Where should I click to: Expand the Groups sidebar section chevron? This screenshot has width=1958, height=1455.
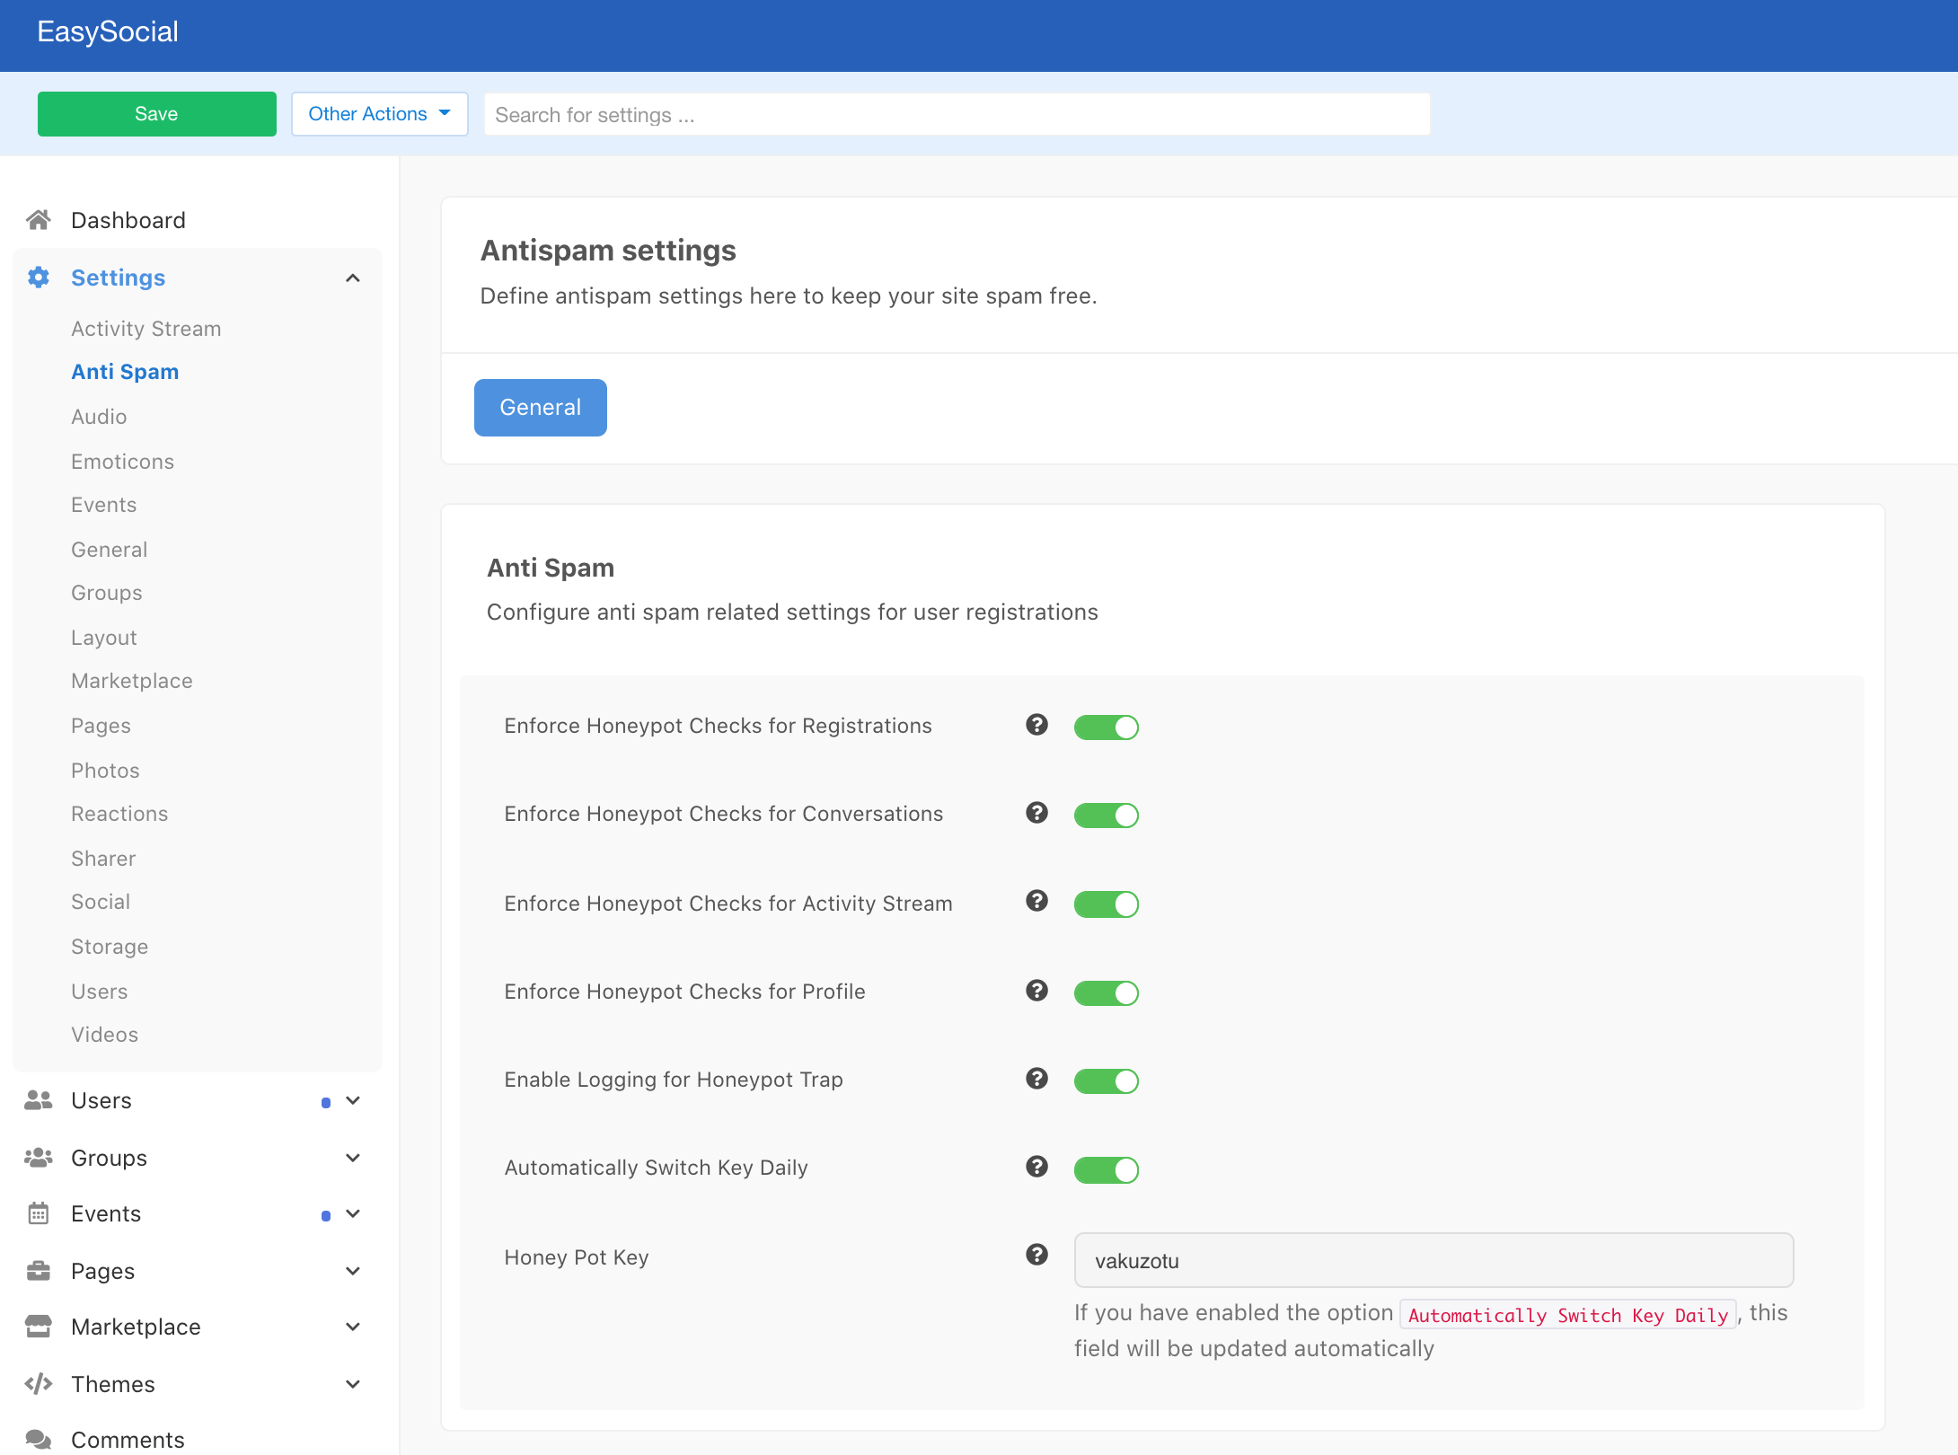[x=353, y=1158]
